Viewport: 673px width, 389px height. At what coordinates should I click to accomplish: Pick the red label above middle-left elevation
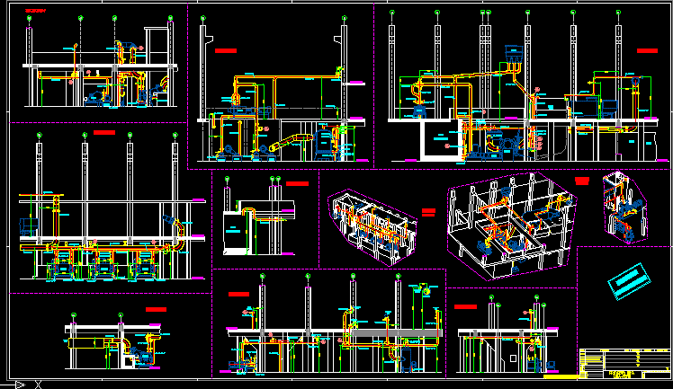click(104, 133)
